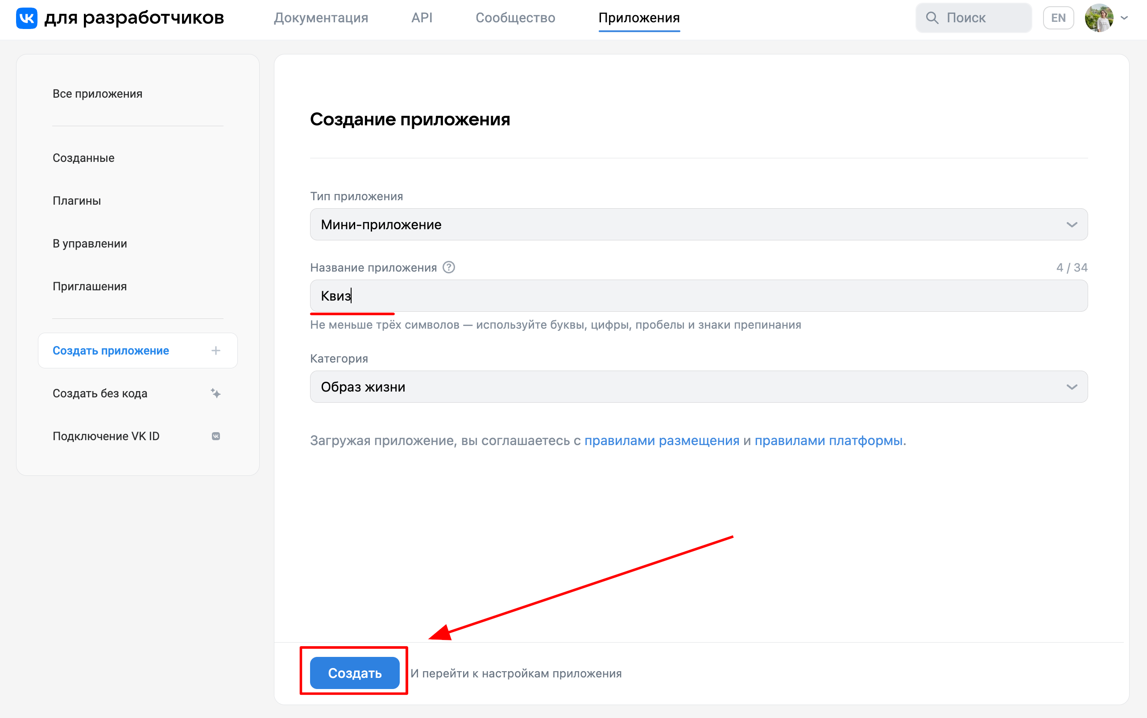This screenshot has width=1147, height=718.
Task: Open help tooltip for Название приложения
Action: click(448, 267)
